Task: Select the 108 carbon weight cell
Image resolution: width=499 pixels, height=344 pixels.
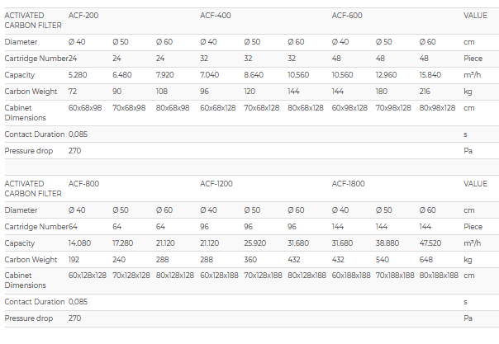Action: tap(163, 90)
